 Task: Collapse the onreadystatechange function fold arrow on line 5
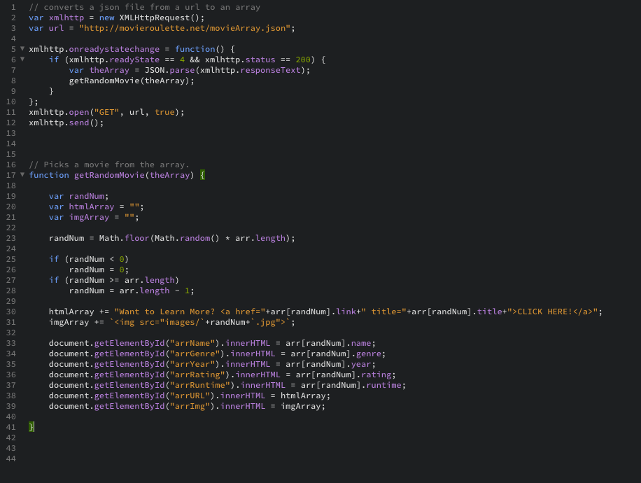[x=22, y=49]
